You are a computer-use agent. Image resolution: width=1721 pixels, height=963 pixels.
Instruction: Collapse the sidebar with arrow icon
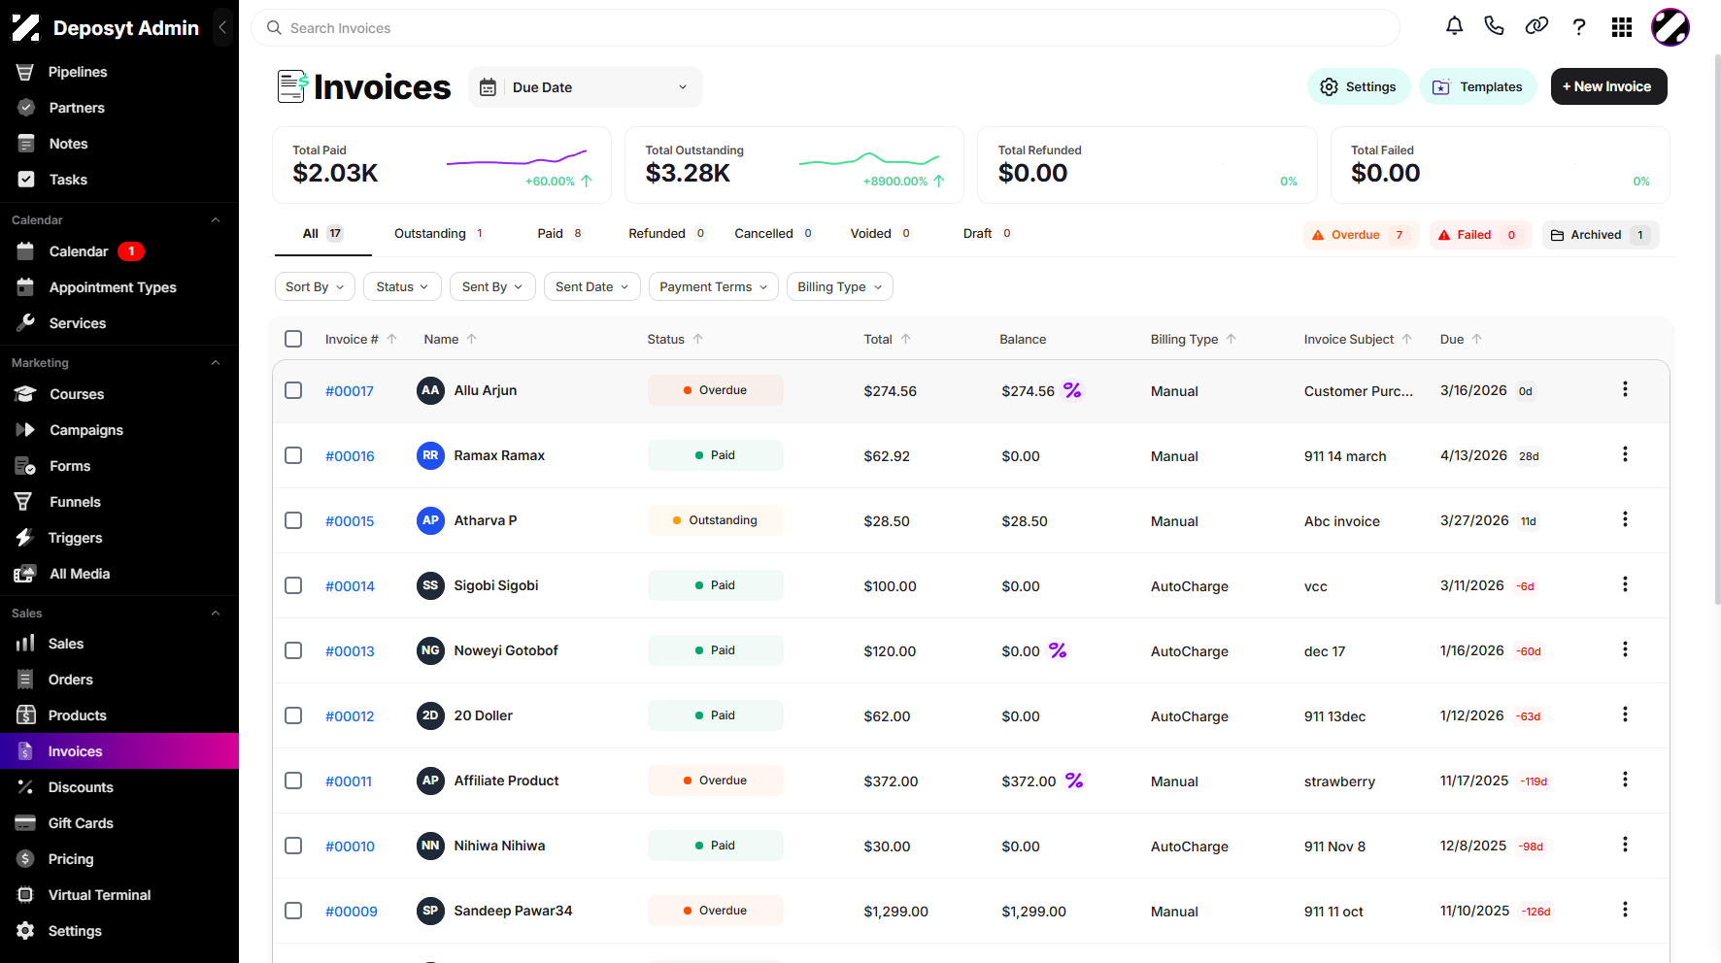click(x=222, y=27)
